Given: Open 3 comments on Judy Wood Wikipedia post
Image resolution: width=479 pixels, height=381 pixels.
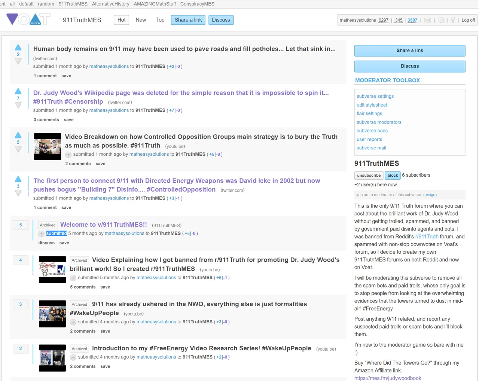Looking at the screenshot, I should (46, 120).
